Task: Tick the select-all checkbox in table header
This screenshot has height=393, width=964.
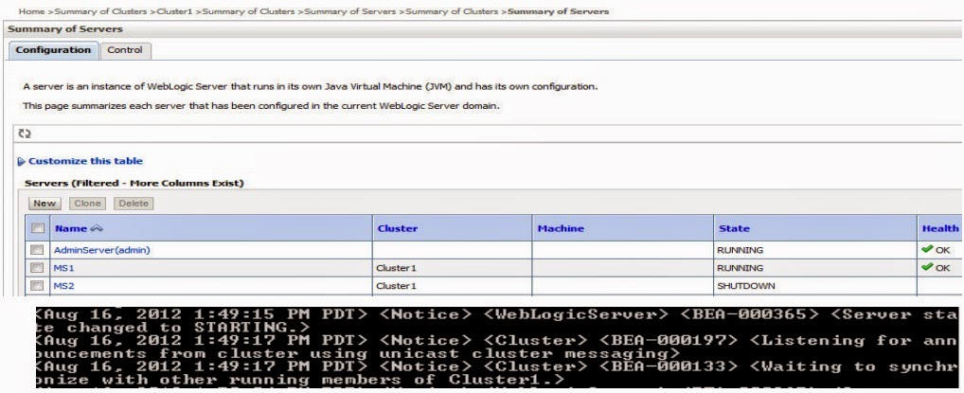Action: point(38,228)
